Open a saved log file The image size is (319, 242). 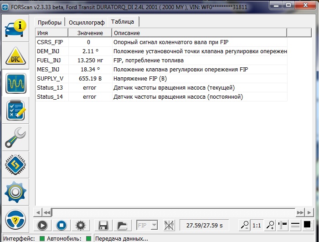tap(122, 225)
